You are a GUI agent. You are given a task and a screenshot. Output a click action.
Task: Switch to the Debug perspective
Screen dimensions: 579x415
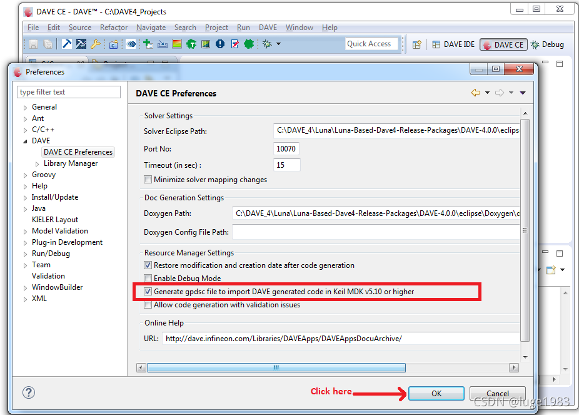(547, 44)
